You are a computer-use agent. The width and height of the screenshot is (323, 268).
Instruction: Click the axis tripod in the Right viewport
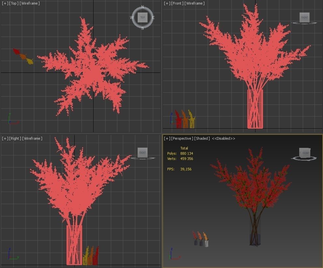pos(14,254)
